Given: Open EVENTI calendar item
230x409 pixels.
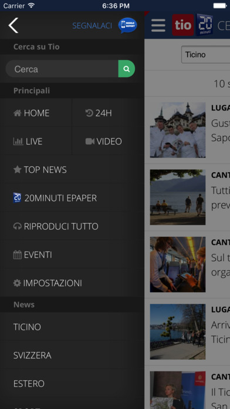Looking at the screenshot, I should (72, 255).
